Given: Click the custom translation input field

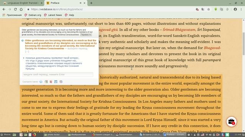Looking at the screenshot, I should coord(58,75).
